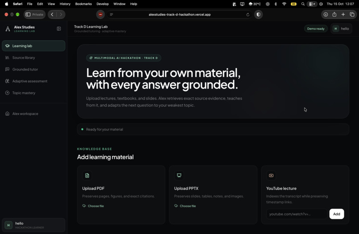Reload the page with refresh icon
This screenshot has width=359, height=234.
248,14
